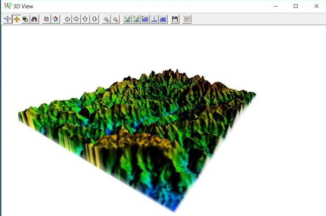326x216 pixels.
Task: Rotate the scene using the left arrow button
Action: [x=67, y=20]
